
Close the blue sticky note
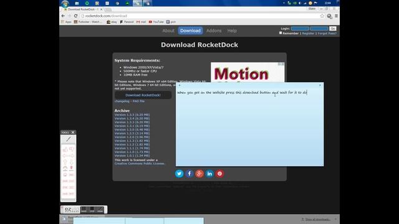click(x=320, y=85)
